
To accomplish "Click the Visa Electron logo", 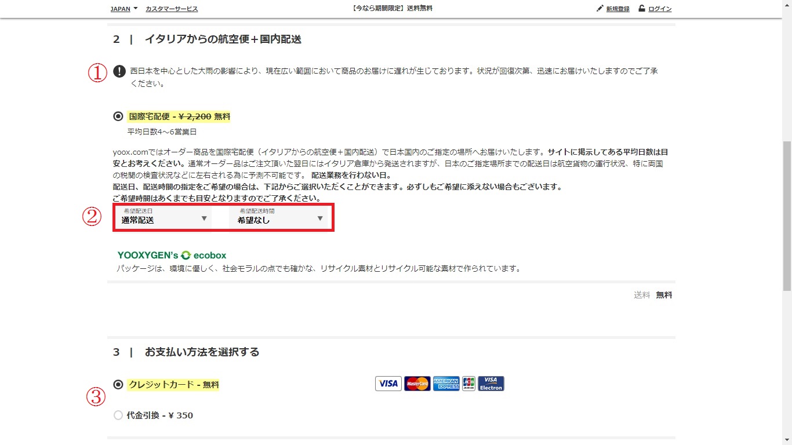I will (x=491, y=384).
